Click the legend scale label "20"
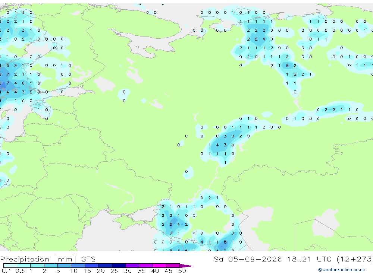 coord(101,271)
